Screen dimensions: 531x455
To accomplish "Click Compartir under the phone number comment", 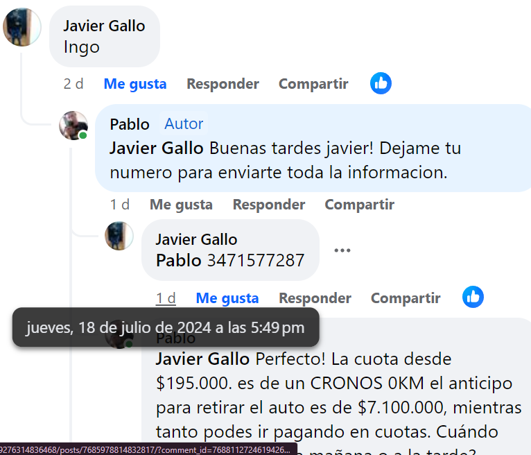I will [406, 298].
